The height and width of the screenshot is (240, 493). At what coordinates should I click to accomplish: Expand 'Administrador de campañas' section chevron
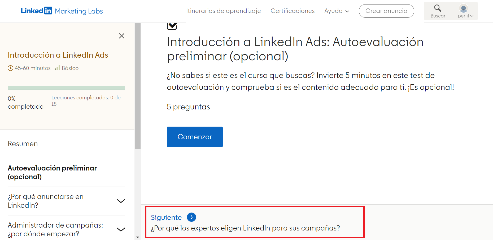(121, 229)
